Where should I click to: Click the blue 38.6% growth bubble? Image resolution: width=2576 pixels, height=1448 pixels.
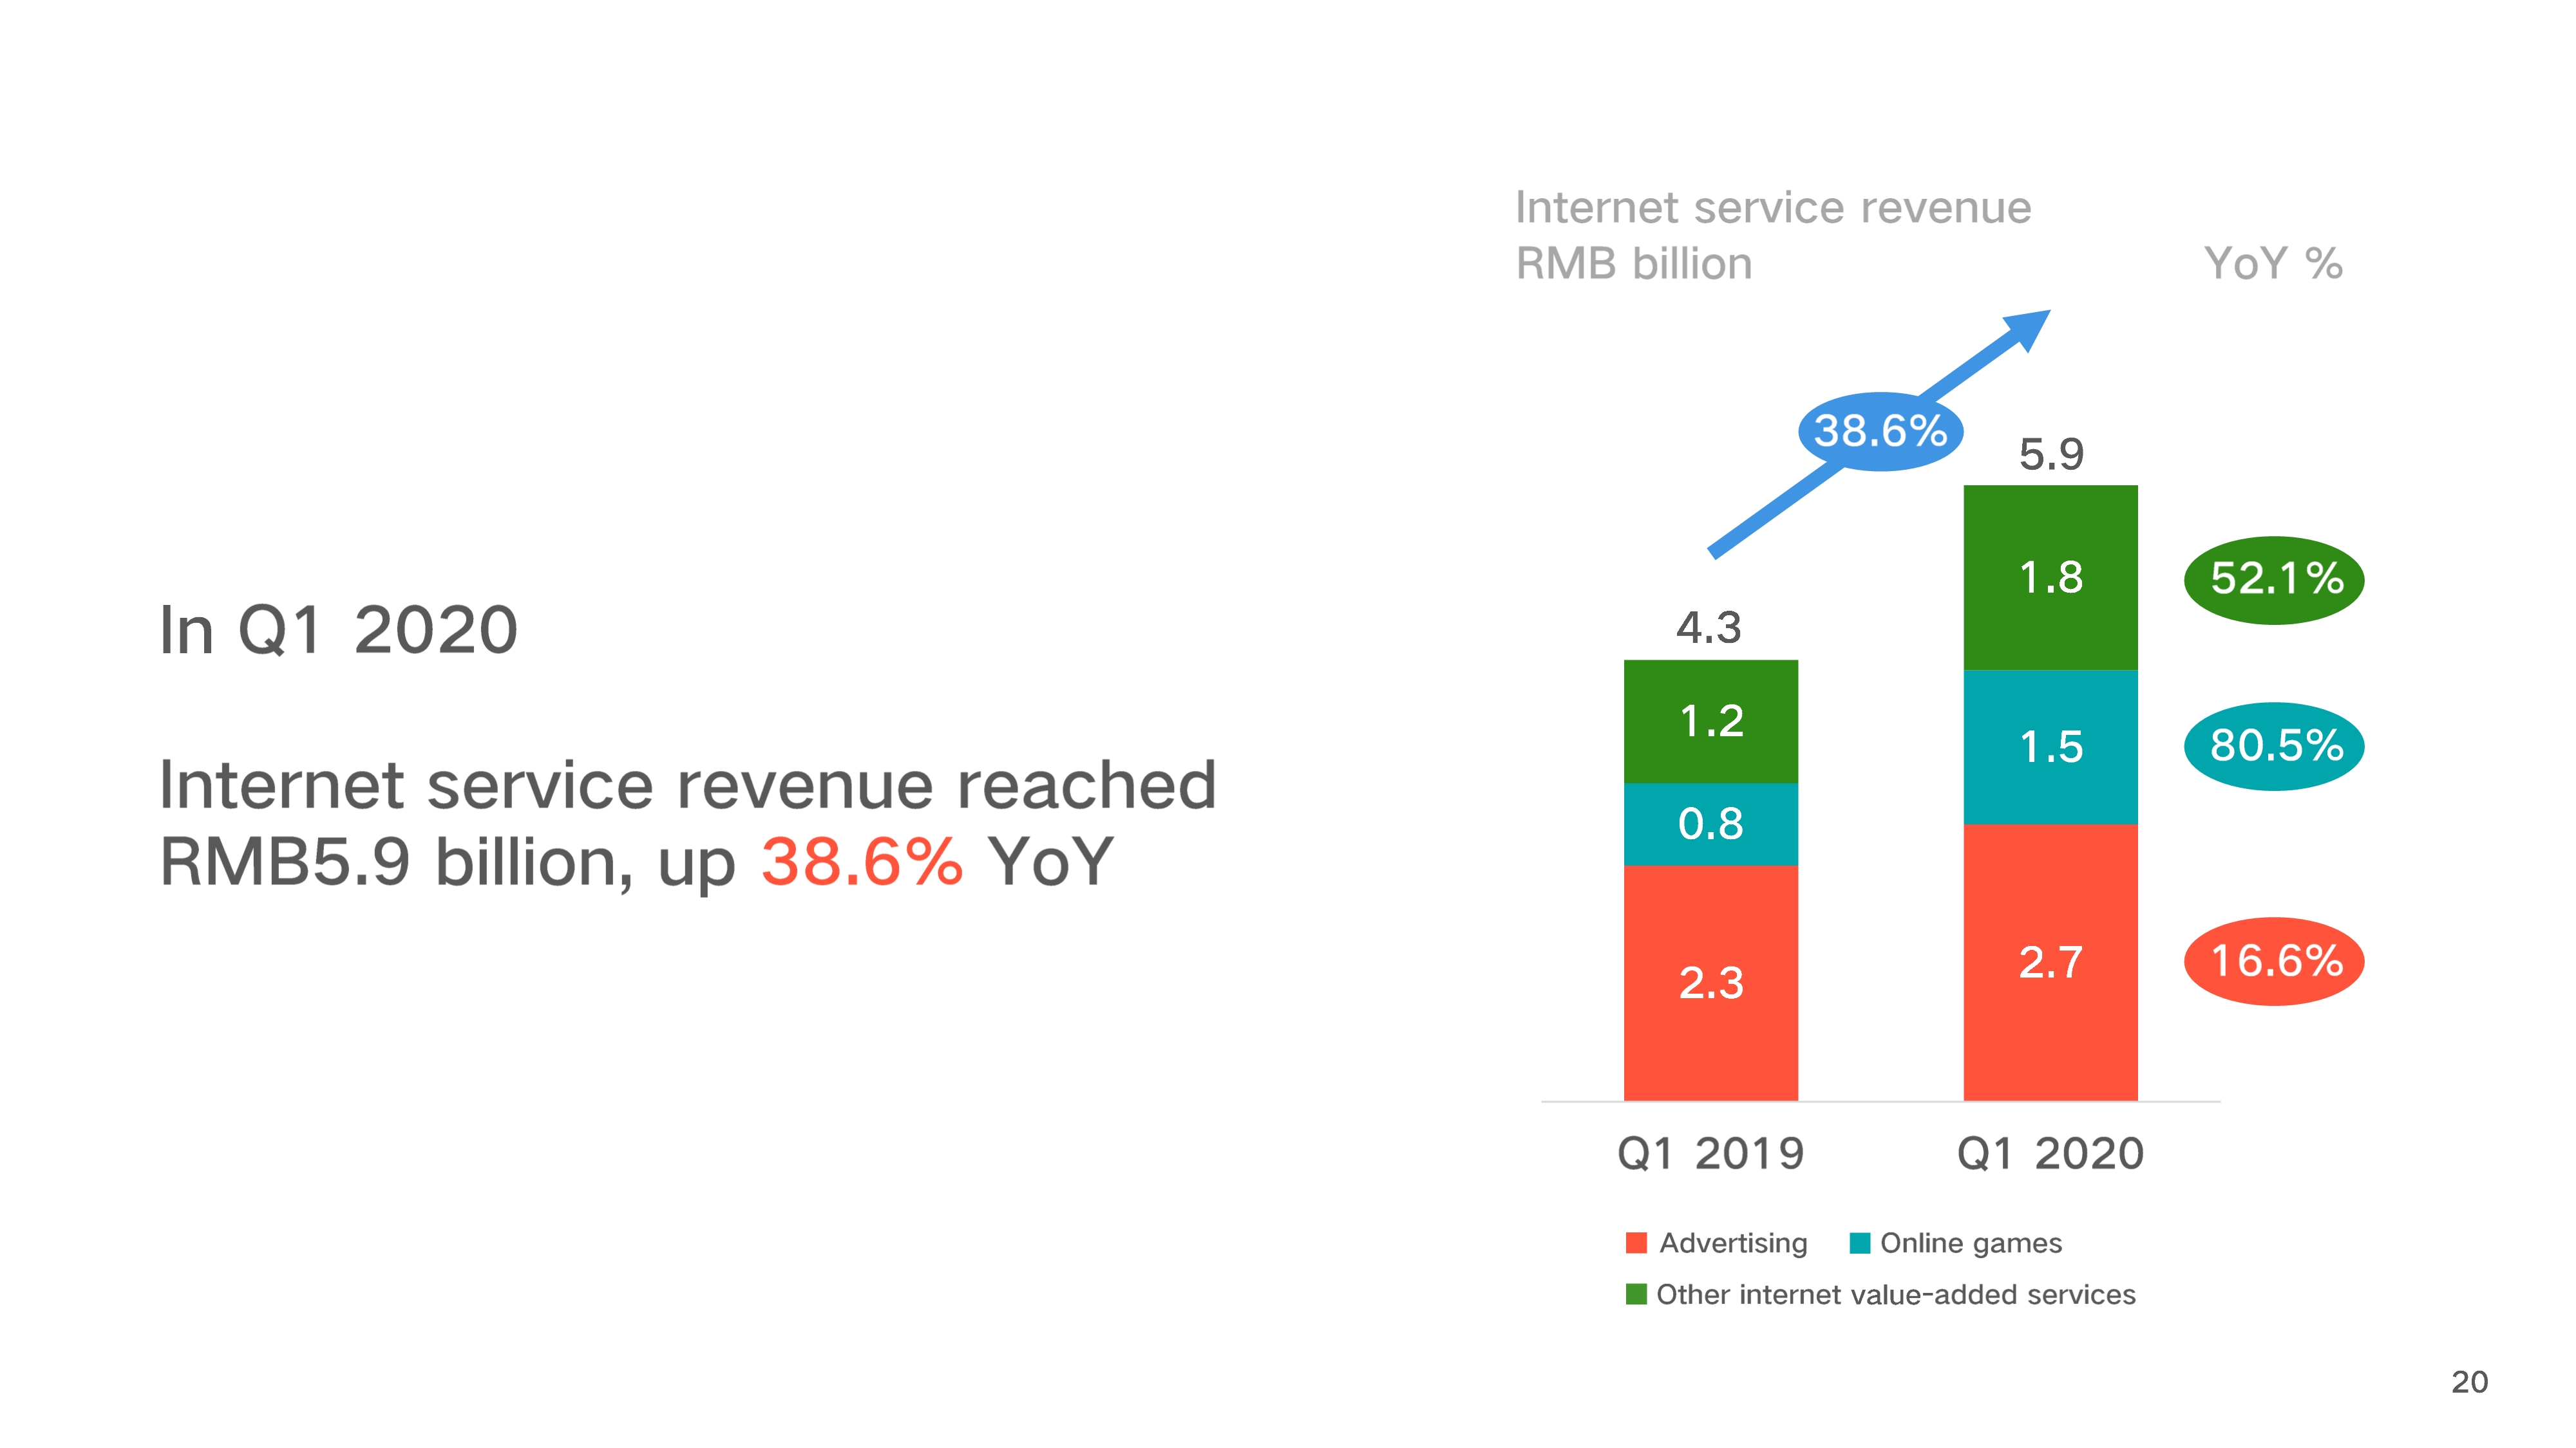click(x=1879, y=431)
